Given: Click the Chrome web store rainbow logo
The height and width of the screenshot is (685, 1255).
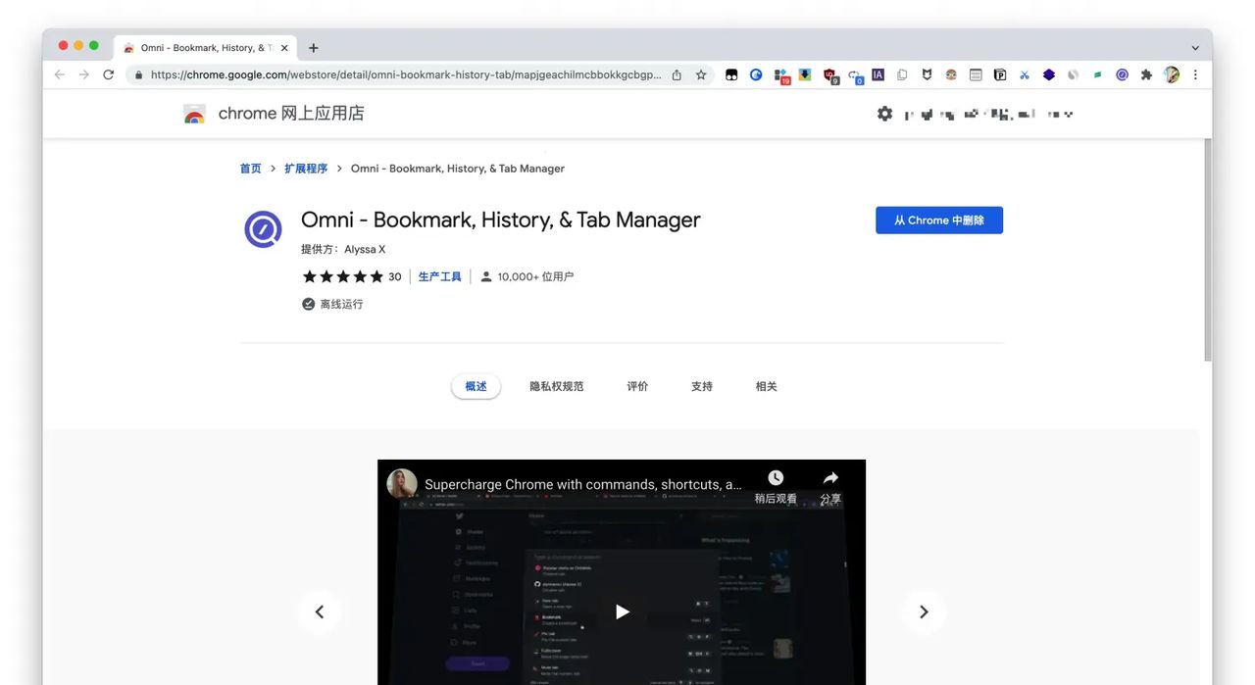Looking at the screenshot, I should [x=194, y=114].
